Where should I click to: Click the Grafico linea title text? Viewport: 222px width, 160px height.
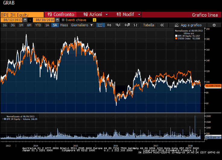205,15
